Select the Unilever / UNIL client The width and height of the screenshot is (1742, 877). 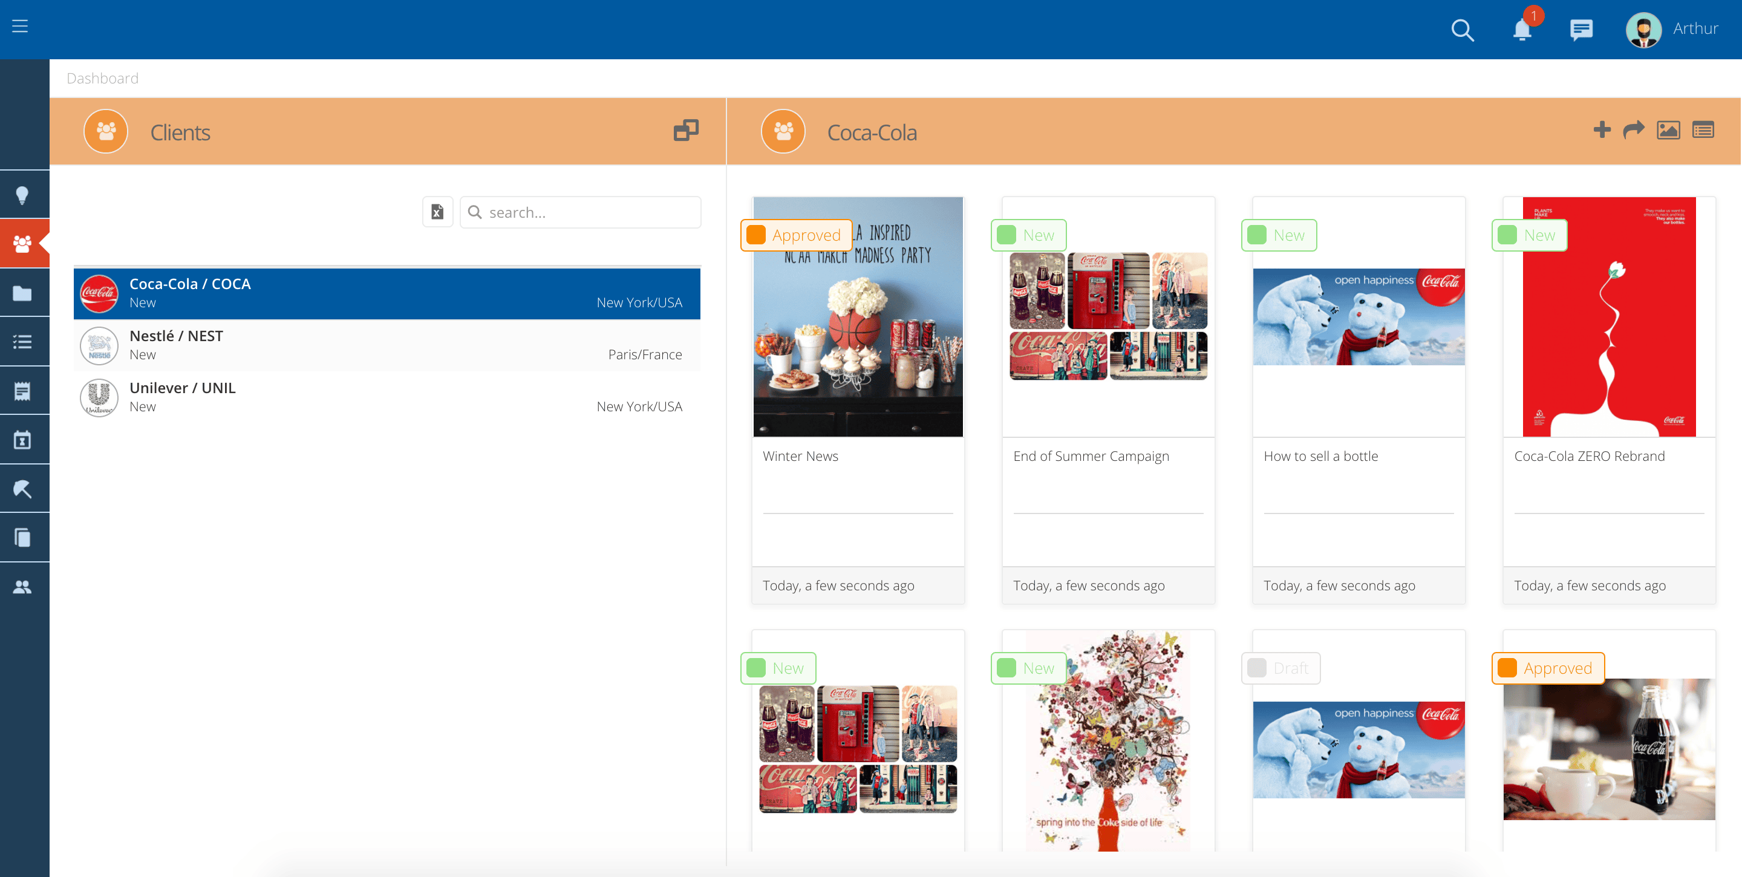387,397
